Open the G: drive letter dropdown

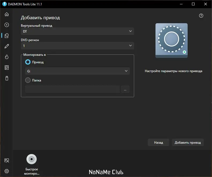pyautogui.click(x=77, y=71)
